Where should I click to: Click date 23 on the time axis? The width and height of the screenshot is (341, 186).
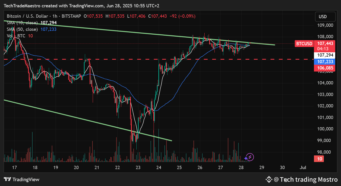[x=138, y=167]
